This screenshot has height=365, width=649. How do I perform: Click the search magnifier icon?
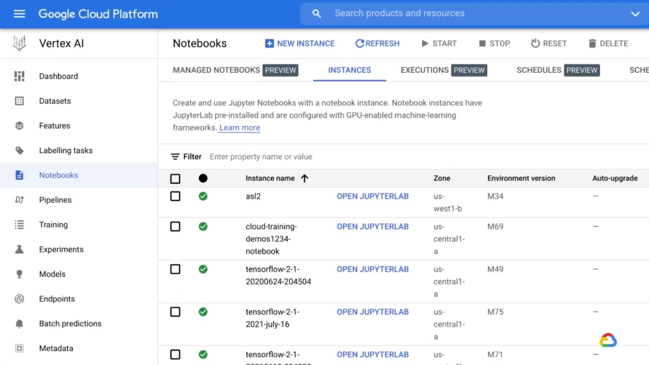pyautogui.click(x=316, y=14)
